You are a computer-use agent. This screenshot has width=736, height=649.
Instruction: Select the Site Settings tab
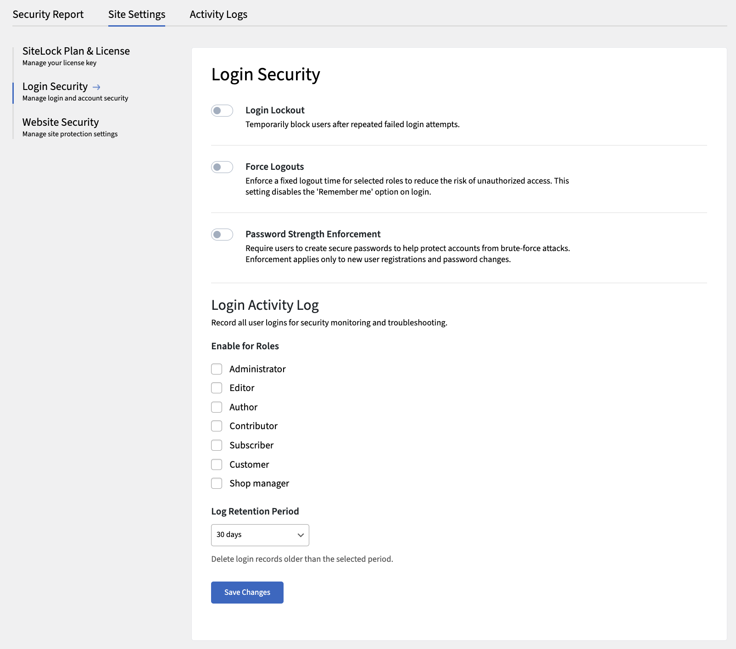coord(136,14)
